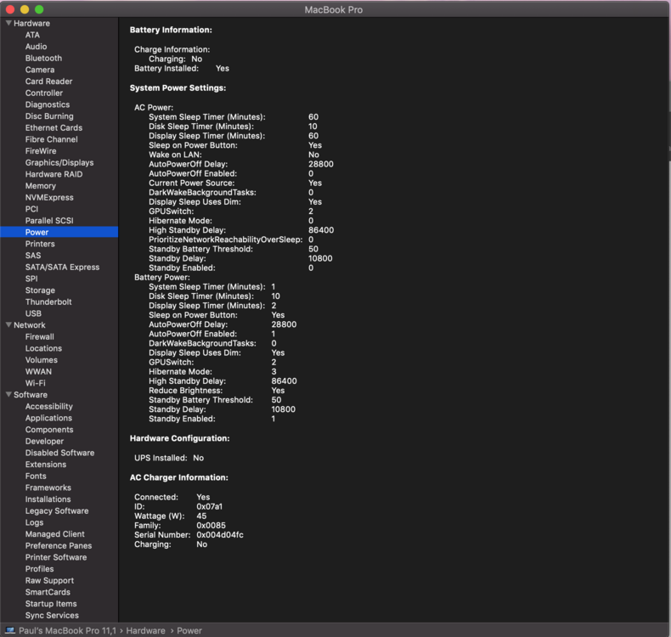Open Startup Items in the sidebar
Viewport: 671px width, 637px height.
coord(51,603)
